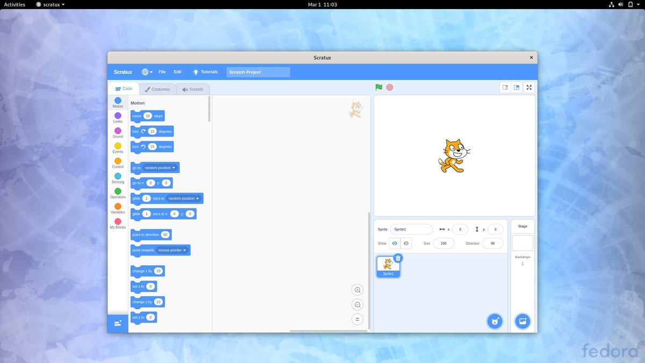Open the Activities overview
The image size is (645, 363).
point(15,4)
